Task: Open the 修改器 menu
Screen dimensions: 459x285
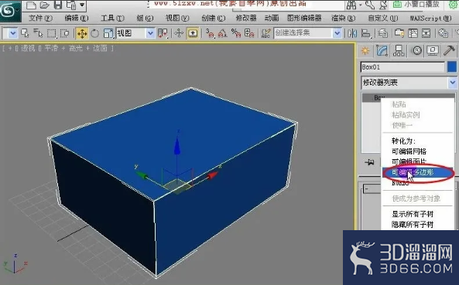Action: point(246,18)
